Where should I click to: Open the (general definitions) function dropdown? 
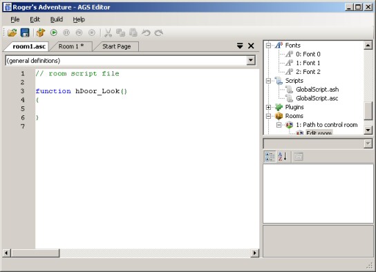click(x=251, y=60)
